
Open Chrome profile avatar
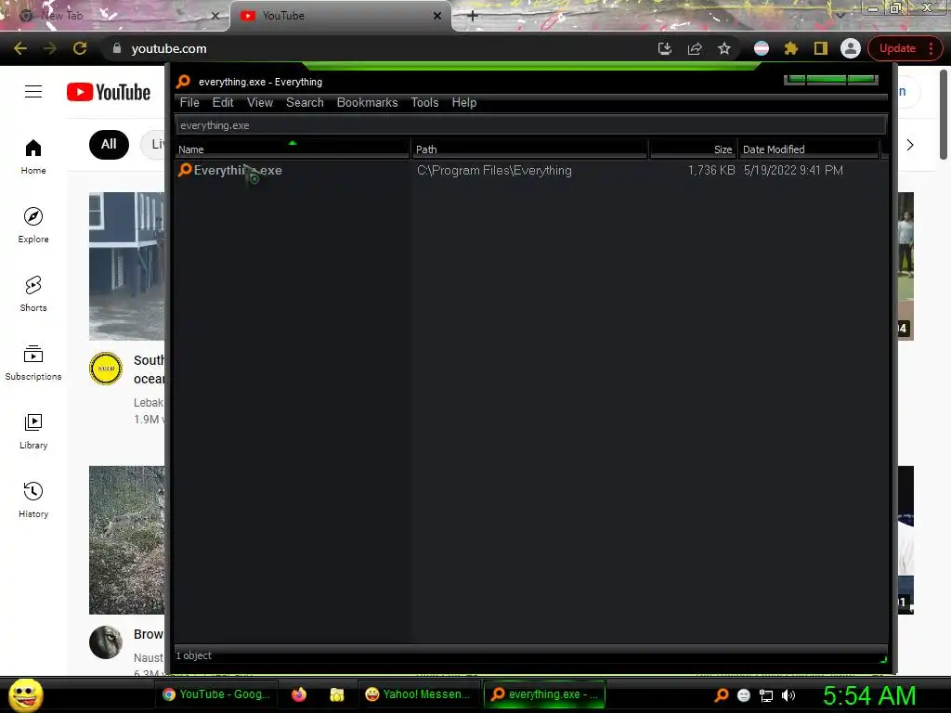(x=851, y=48)
